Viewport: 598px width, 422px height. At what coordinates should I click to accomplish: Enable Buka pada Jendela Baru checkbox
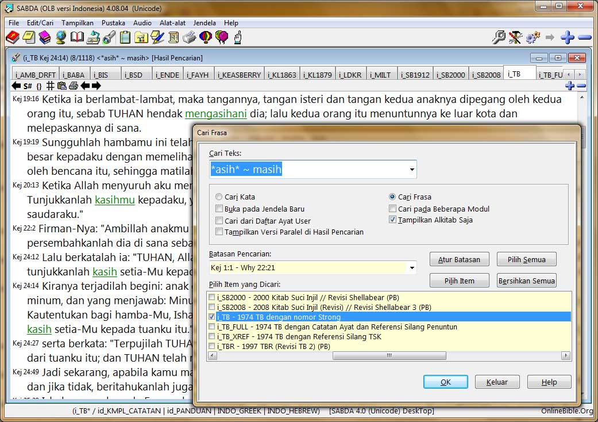click(219, 209)
